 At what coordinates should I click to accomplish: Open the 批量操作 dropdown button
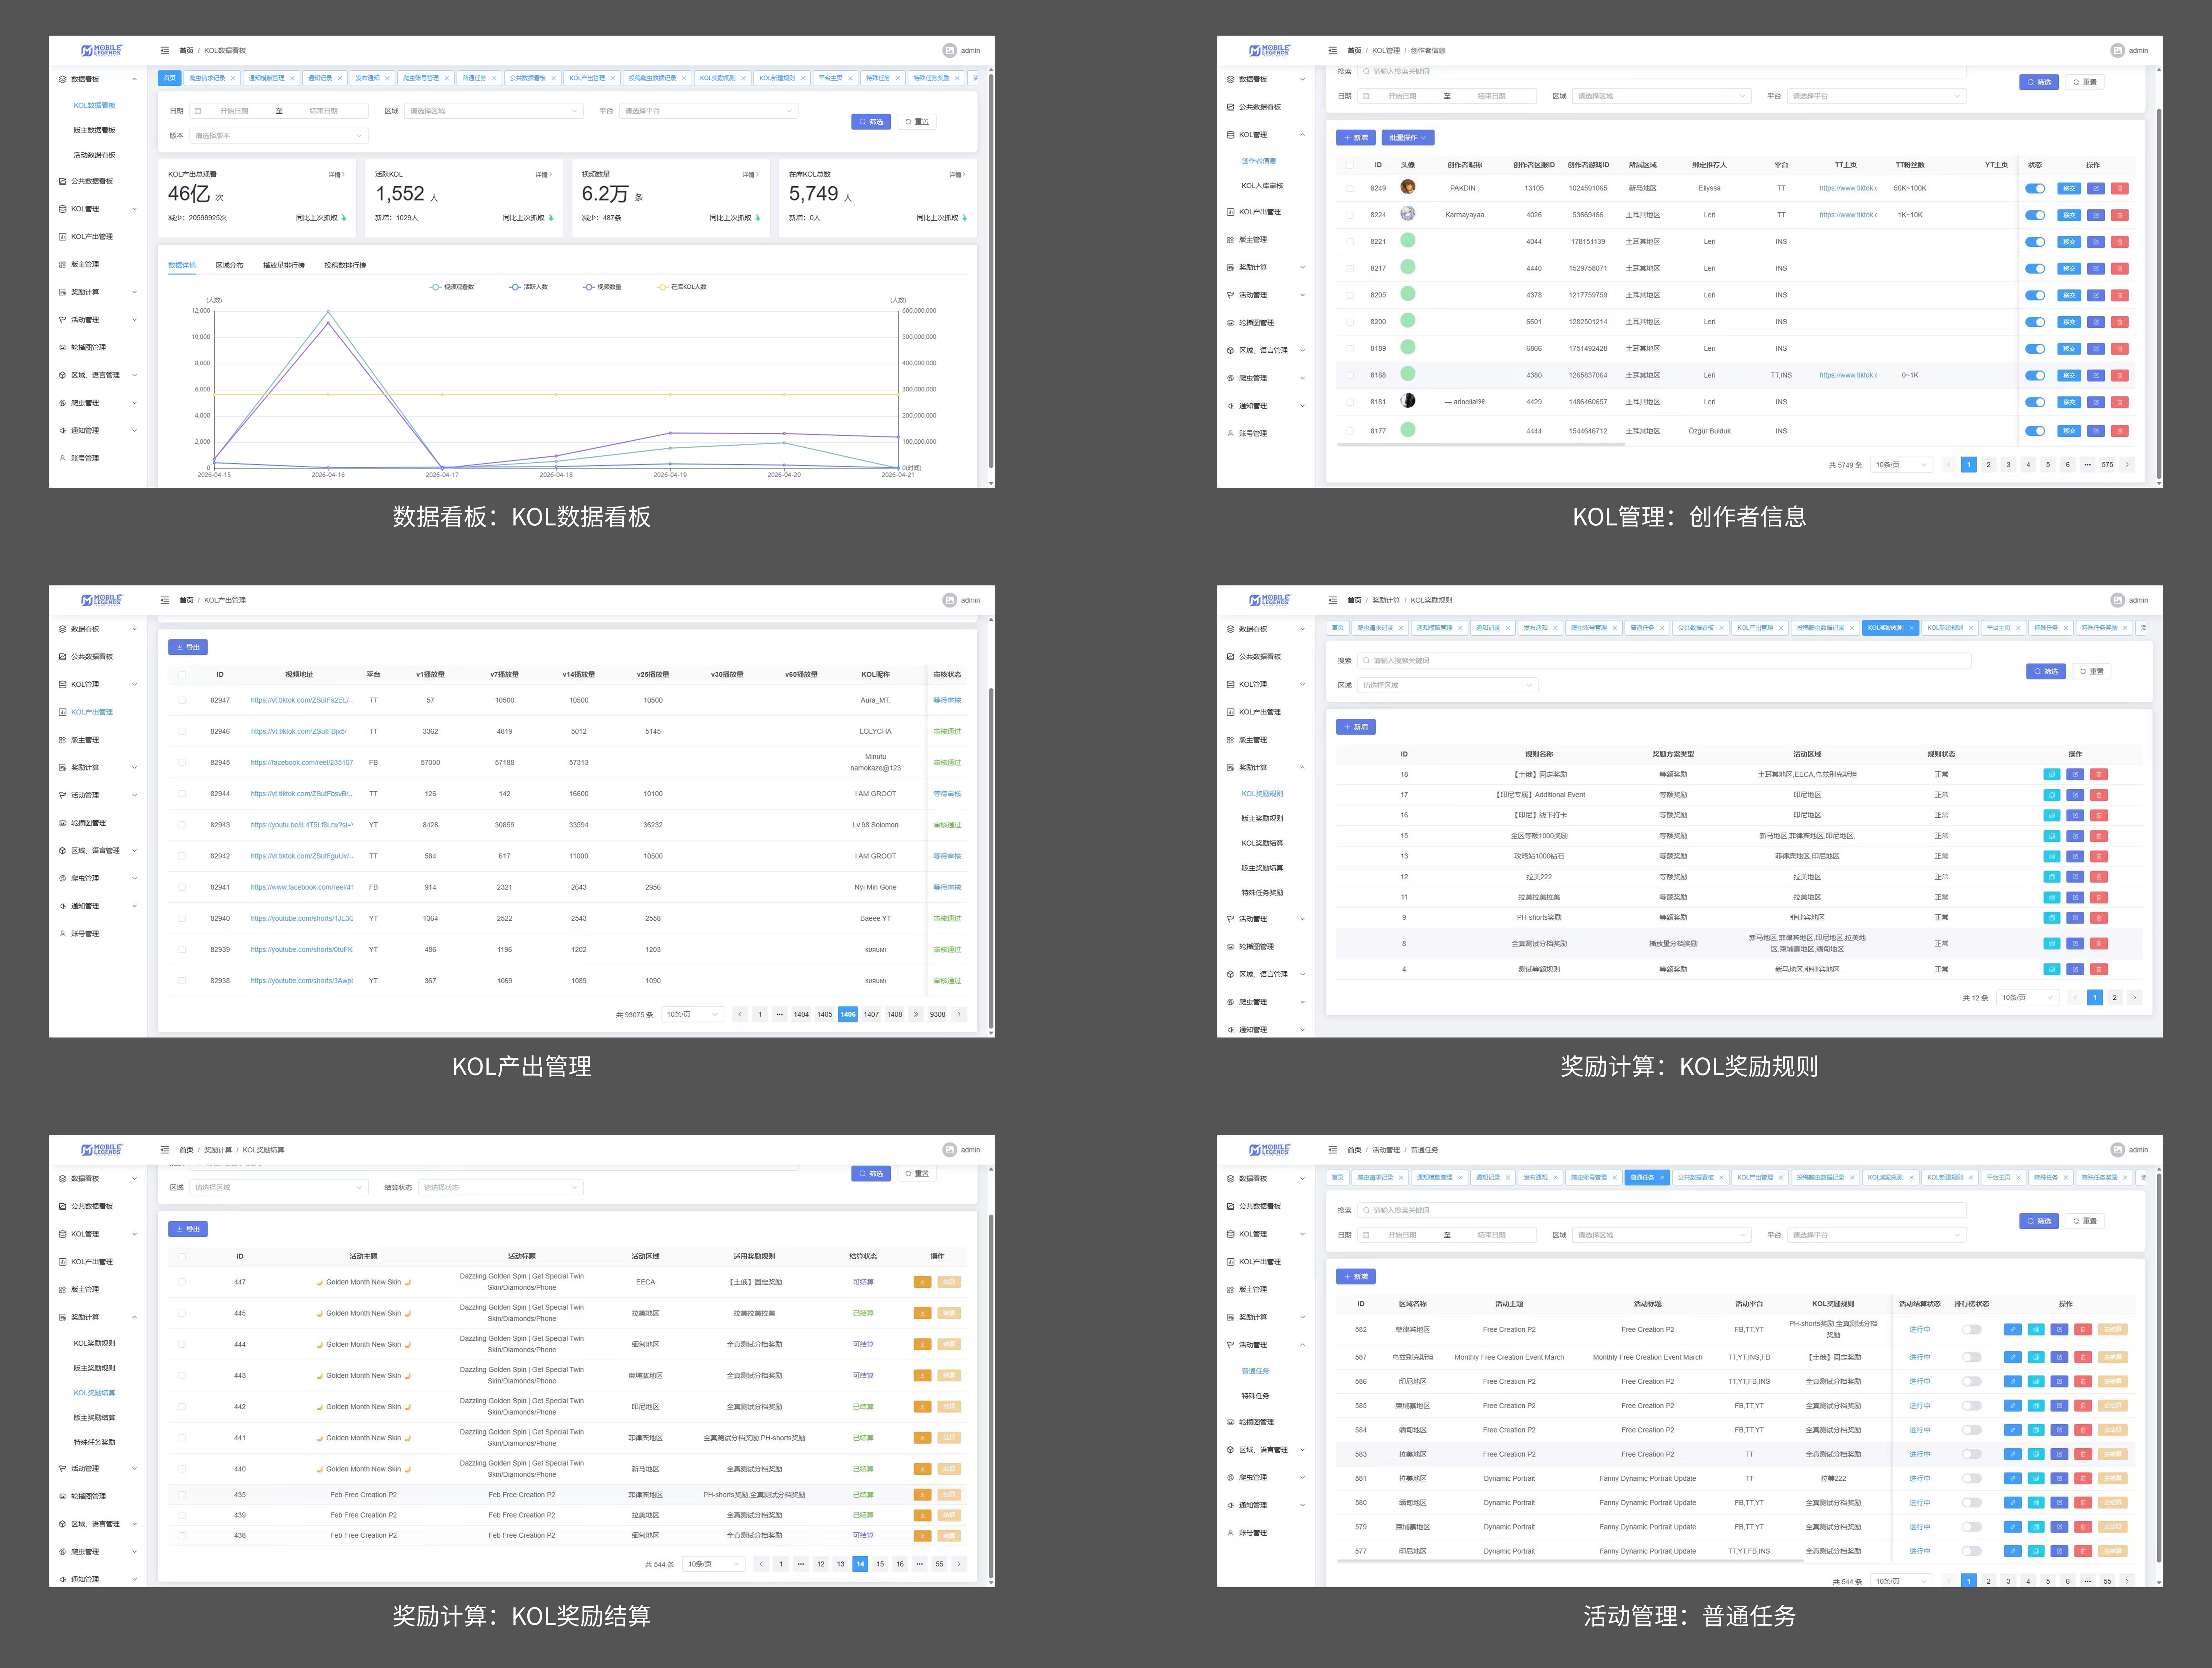coord(1408,137)
